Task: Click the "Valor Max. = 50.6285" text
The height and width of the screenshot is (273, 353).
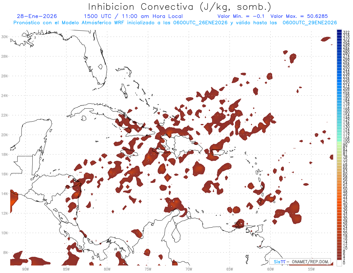Action: pyautogui.click(x=299, y=16)
